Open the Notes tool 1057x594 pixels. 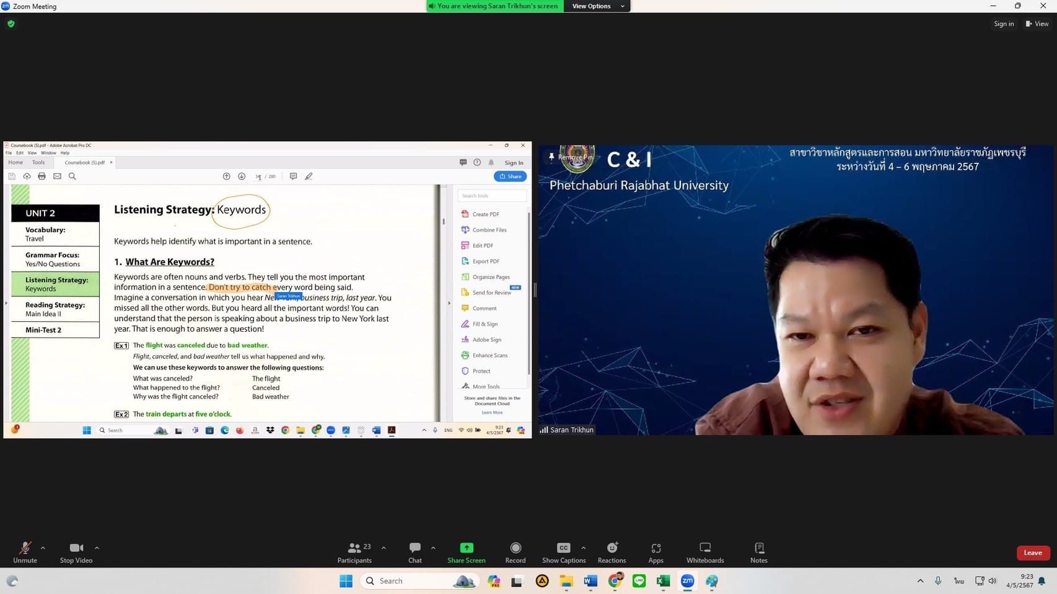pyautogui.click(x=758, y=553)
